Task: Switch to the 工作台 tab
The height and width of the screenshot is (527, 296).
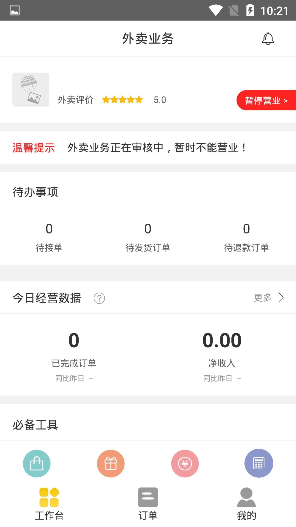Action: click(x=49, y=504)
